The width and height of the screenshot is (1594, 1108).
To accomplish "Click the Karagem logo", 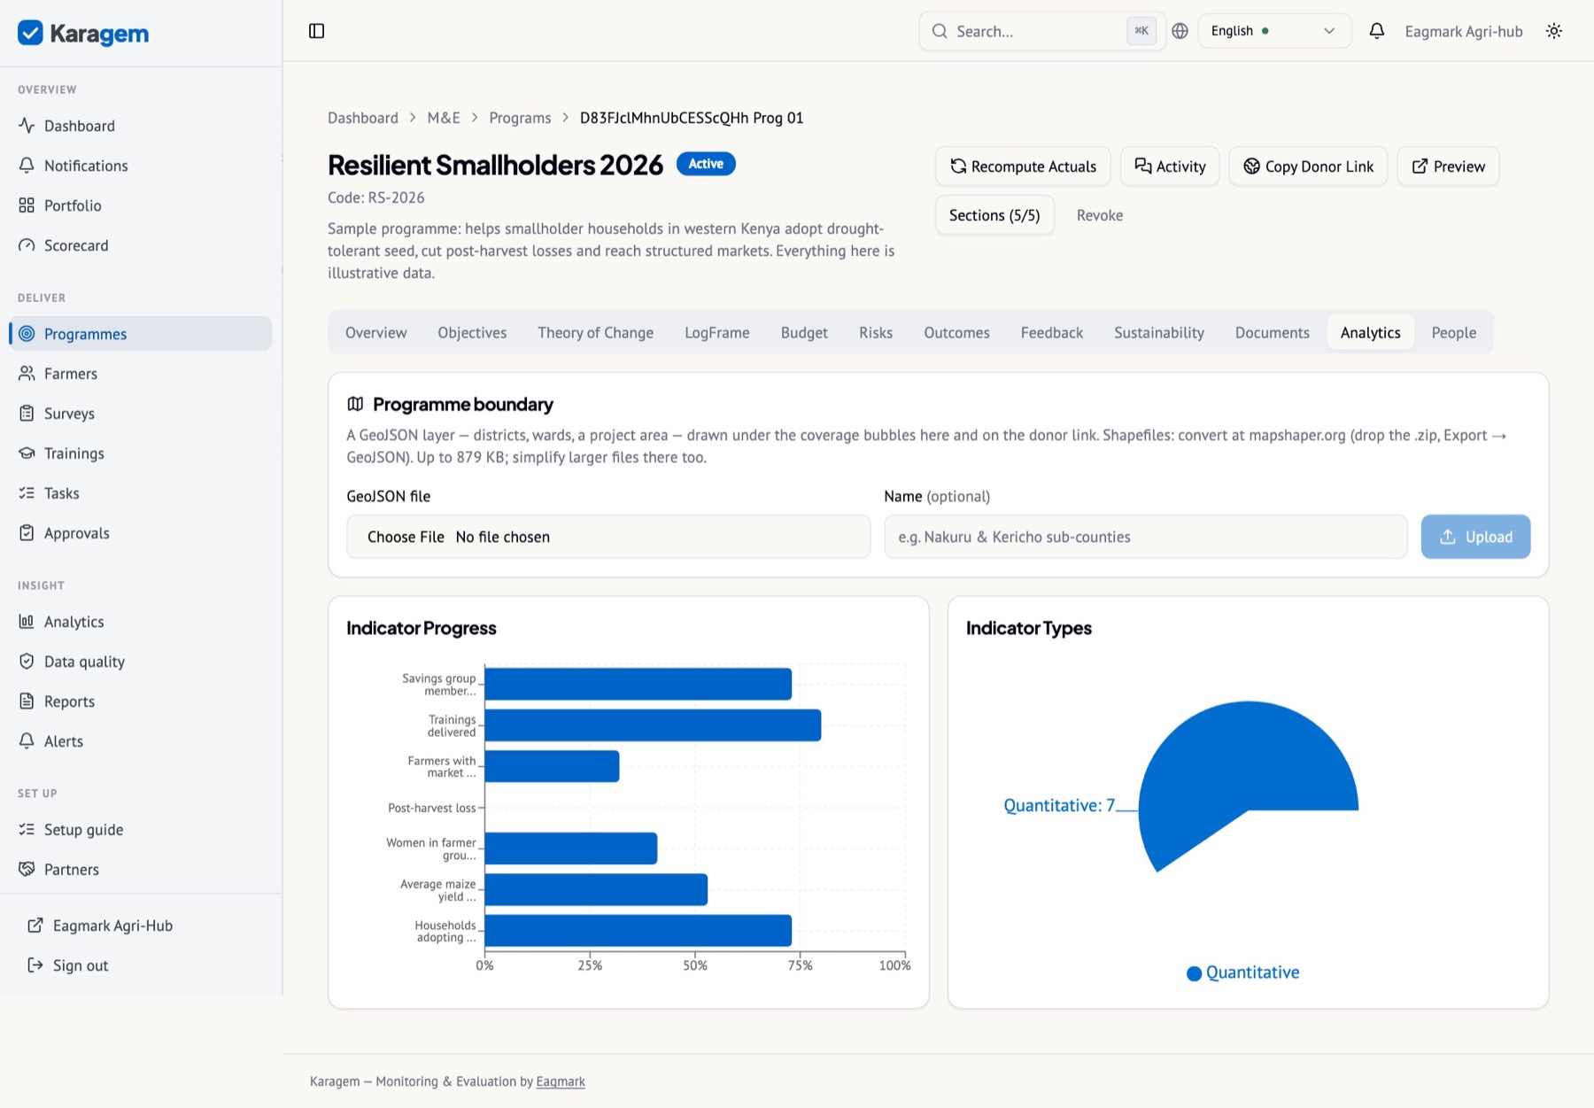I will (x=83, y=34).
